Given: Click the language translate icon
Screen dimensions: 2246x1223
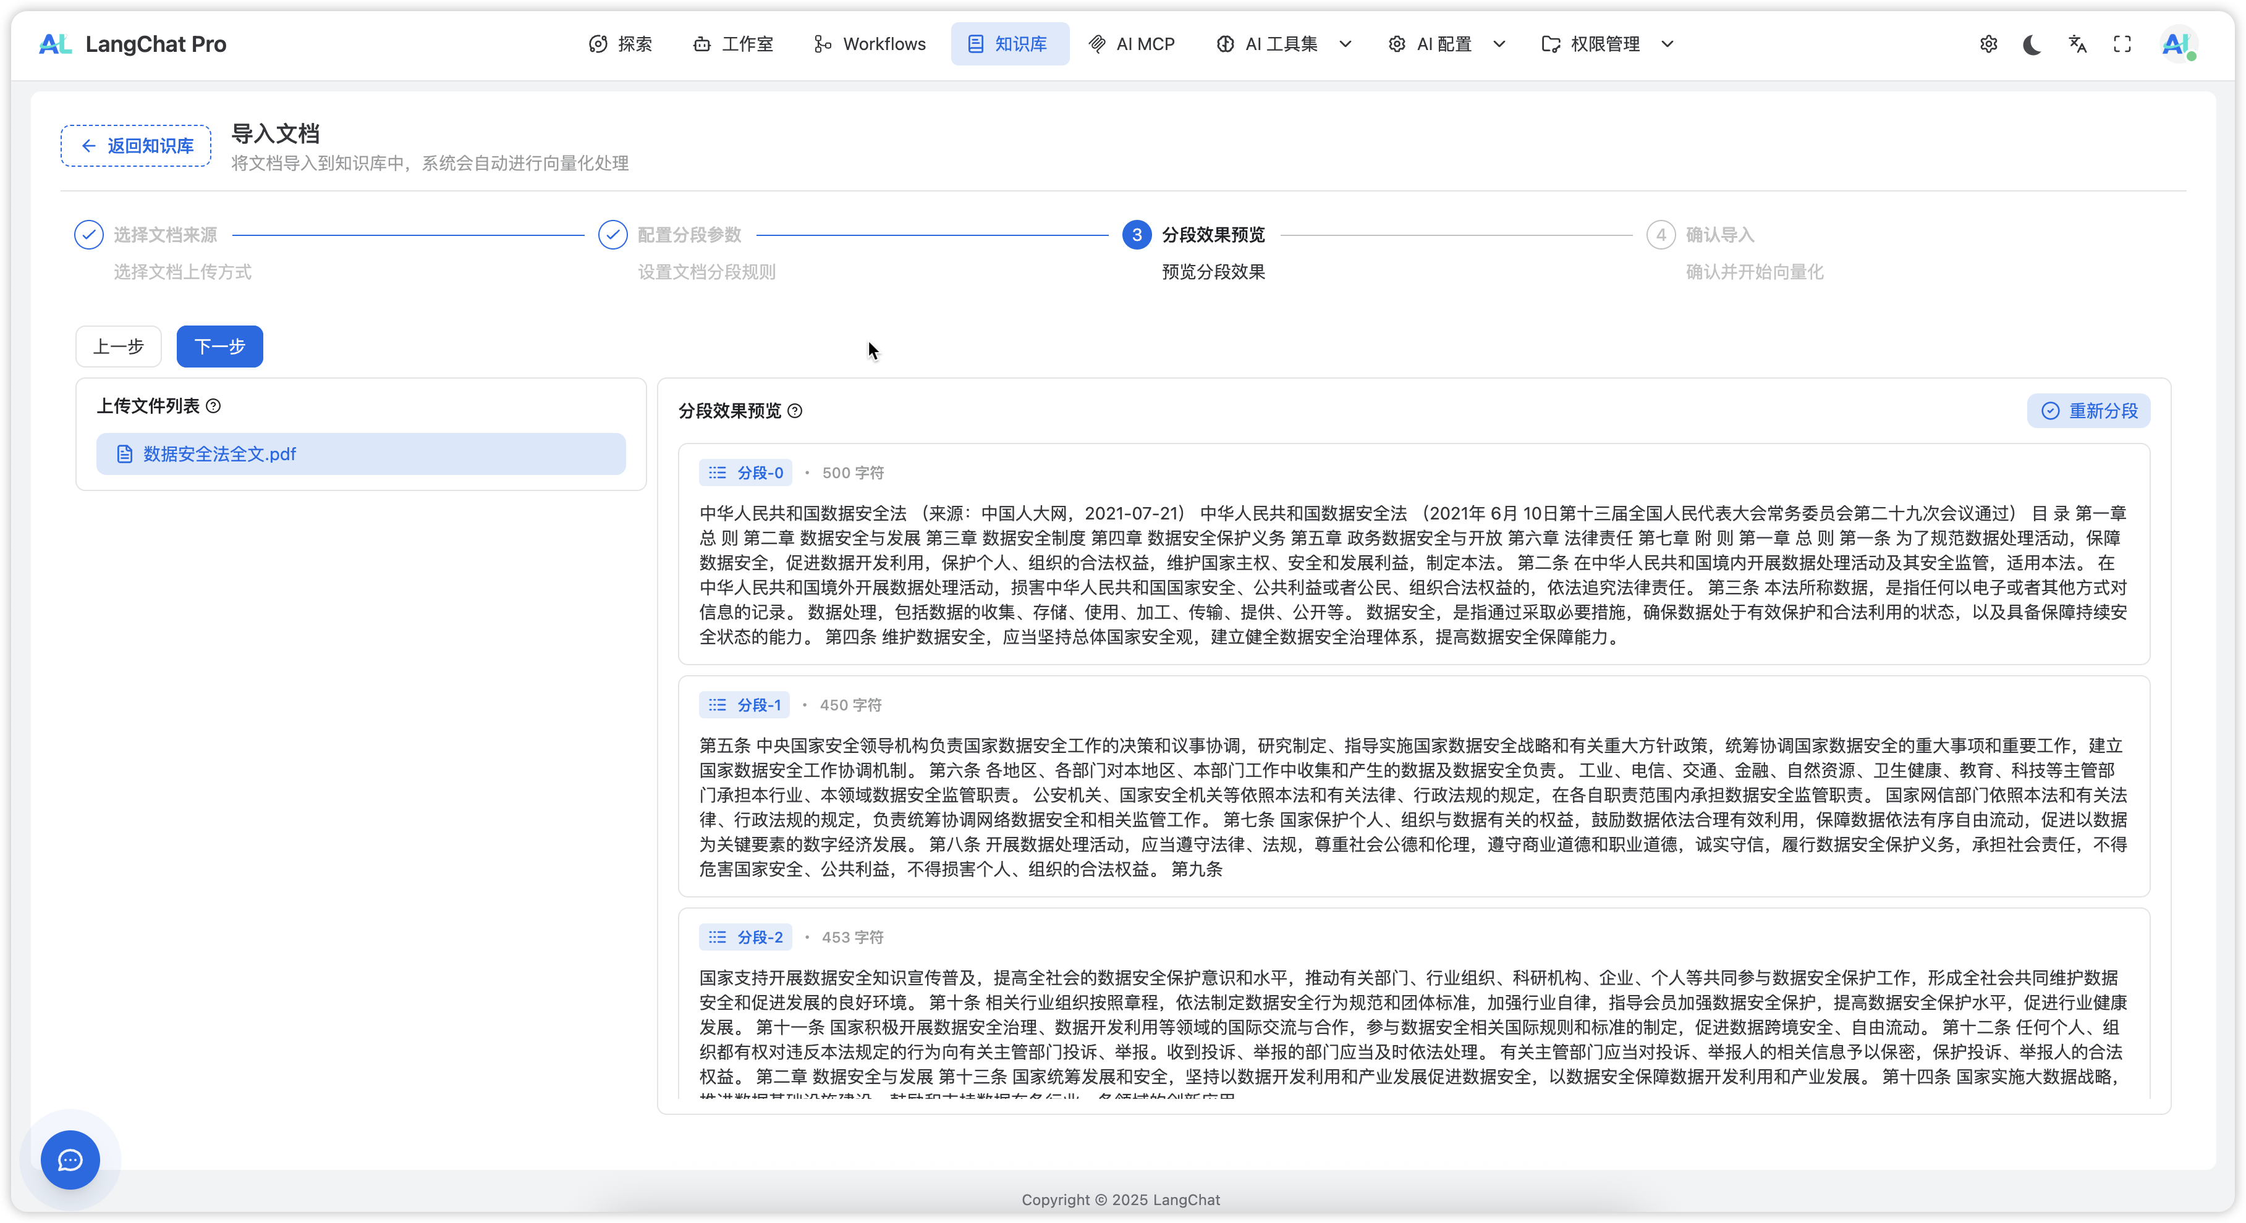Looking at the screenshot, I should [2078, 44].
